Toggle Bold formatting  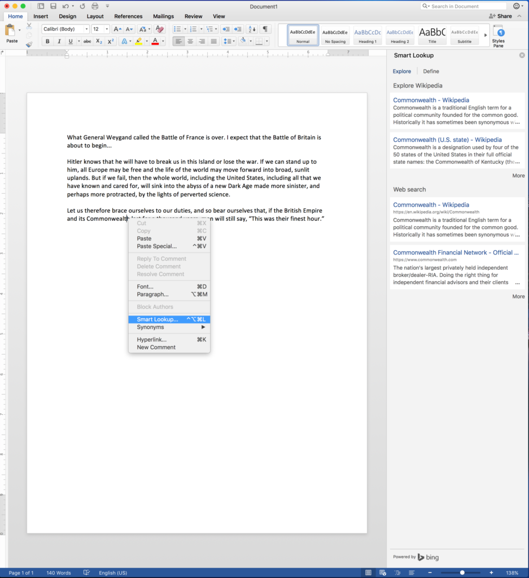(47, 41)
